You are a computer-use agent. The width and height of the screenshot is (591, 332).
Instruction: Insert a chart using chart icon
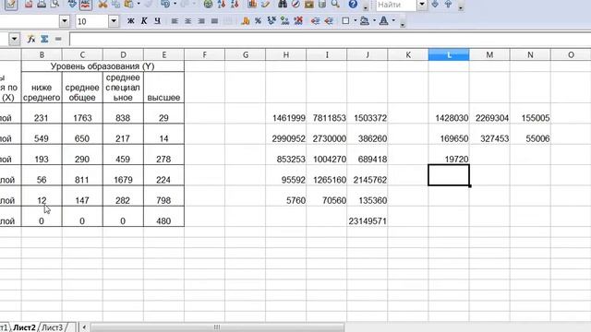pos(252,4)
